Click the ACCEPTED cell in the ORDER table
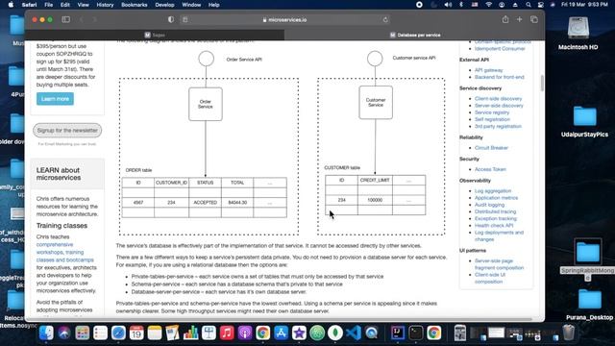615x346 pixels. click(205, 203)
